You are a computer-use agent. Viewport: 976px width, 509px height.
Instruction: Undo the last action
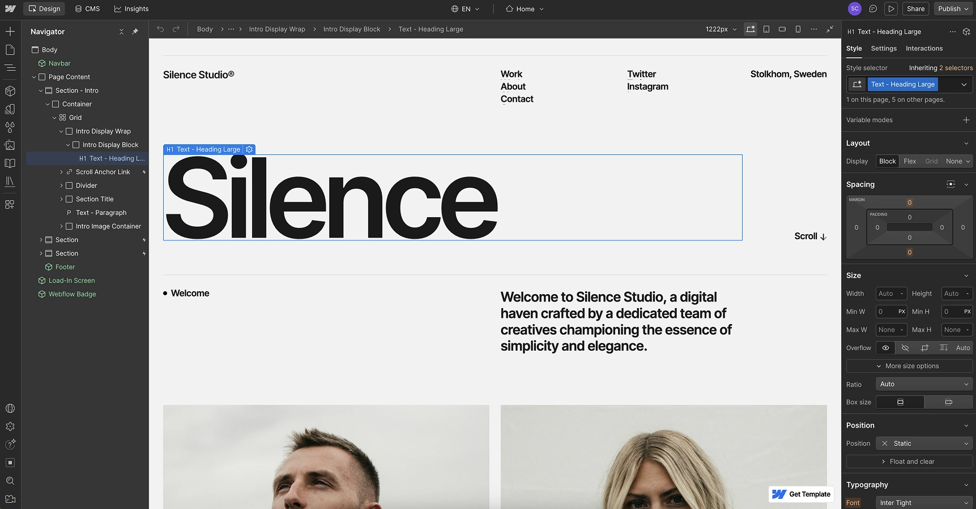tap(160, 29)
